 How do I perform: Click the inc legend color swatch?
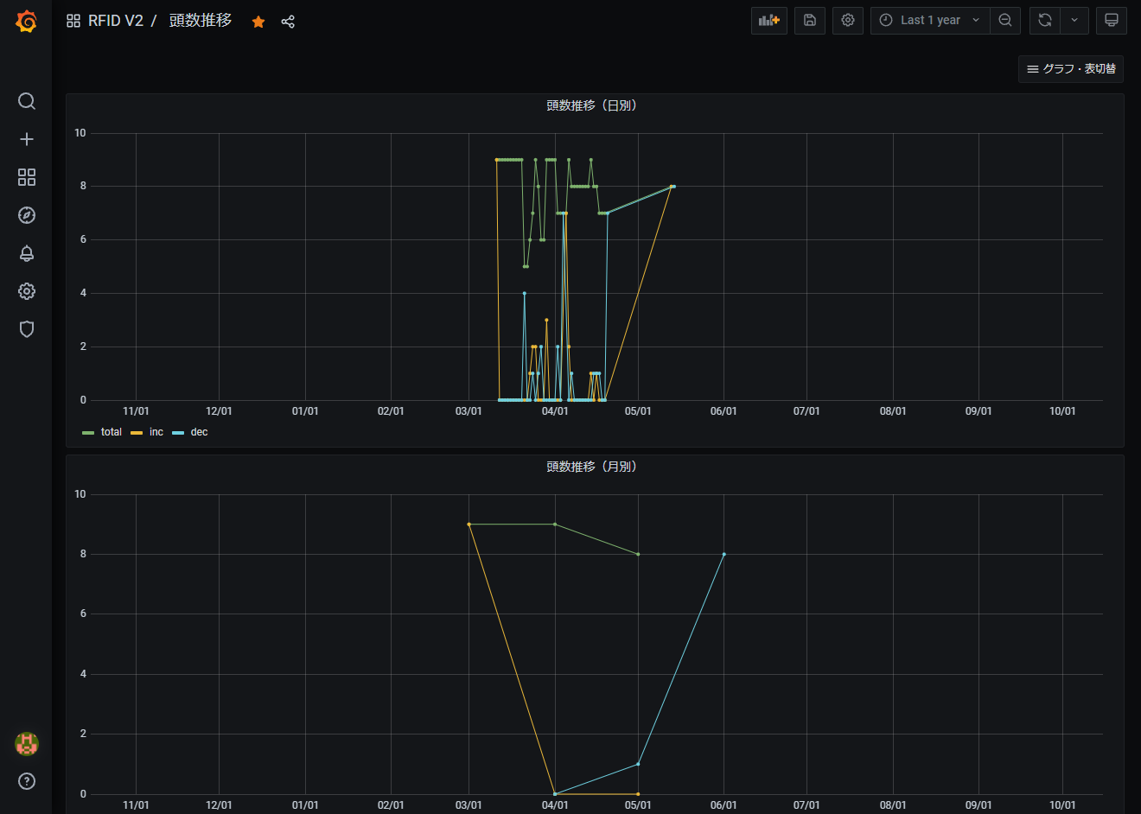click(x=137, y=433)
